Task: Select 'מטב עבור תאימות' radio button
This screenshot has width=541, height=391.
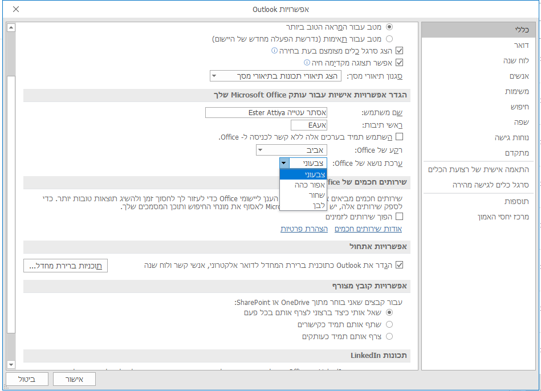Action: [389, 39]
